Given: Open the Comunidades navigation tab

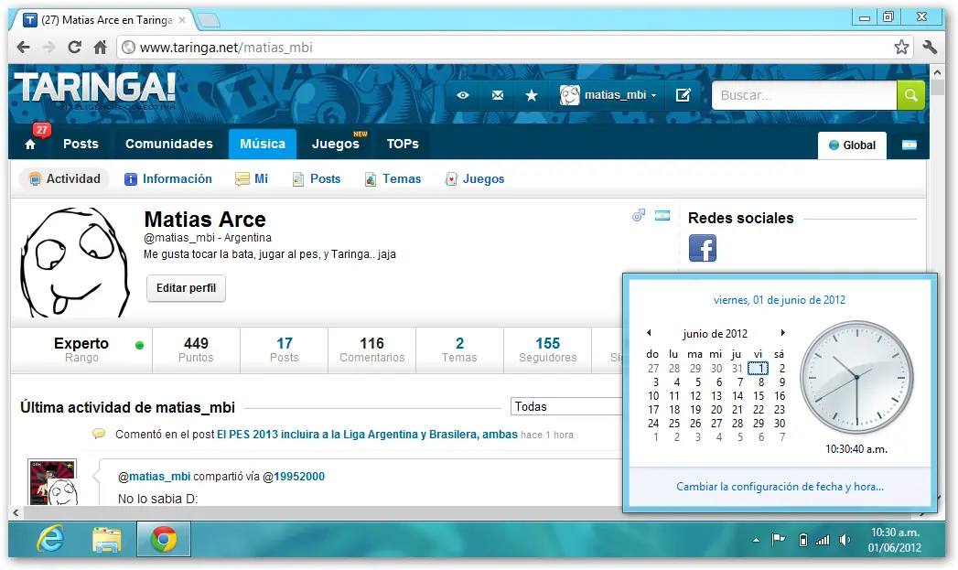Looking at the screenshot, I should tap(169, 145).
